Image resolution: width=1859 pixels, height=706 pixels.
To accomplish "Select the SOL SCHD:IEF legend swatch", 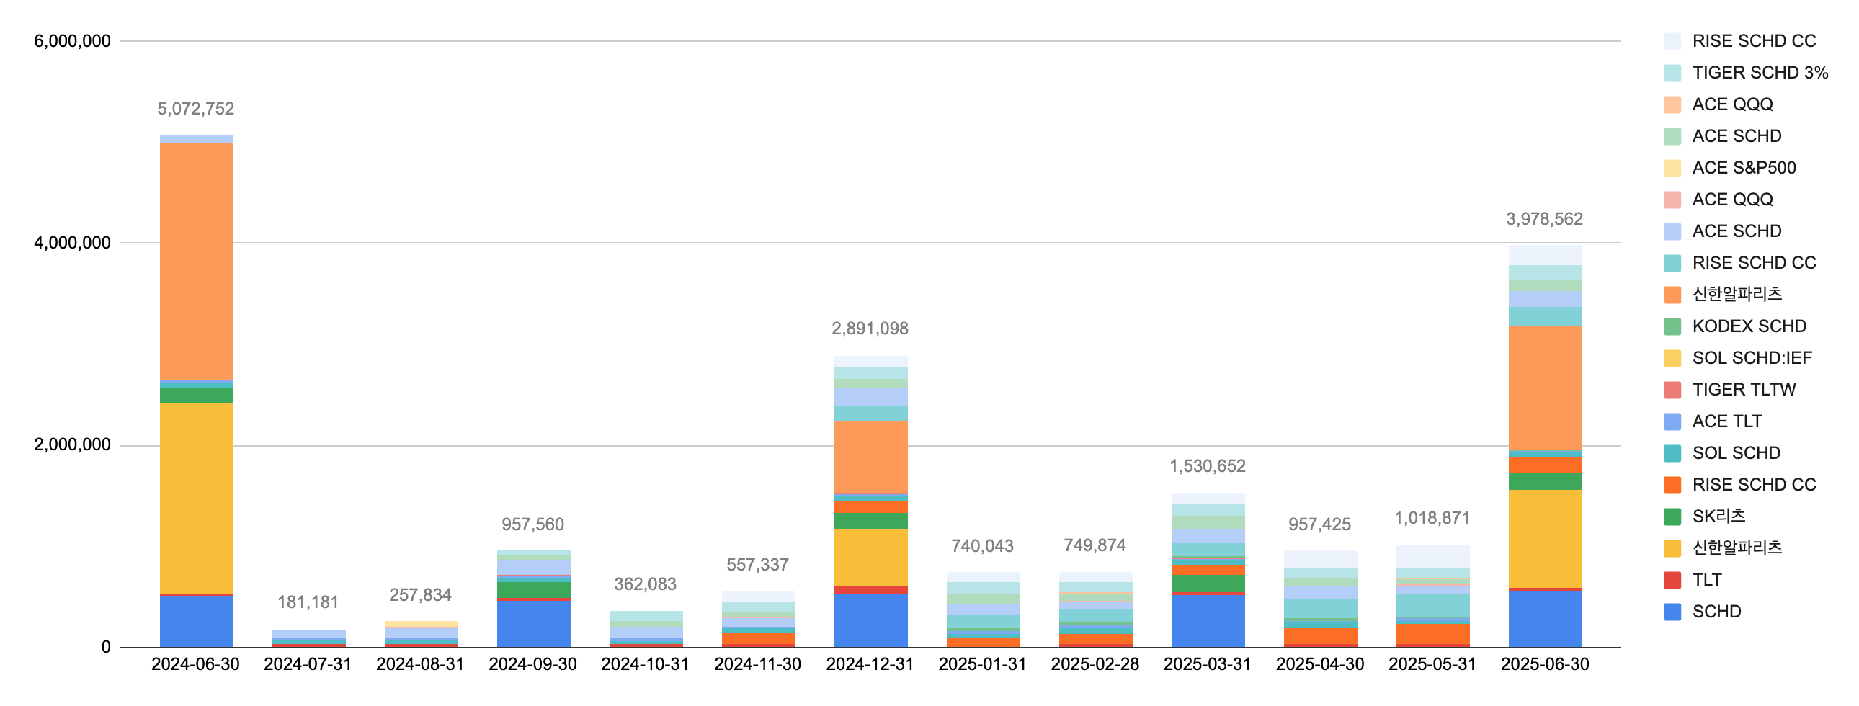I will tap(1672, 358).
